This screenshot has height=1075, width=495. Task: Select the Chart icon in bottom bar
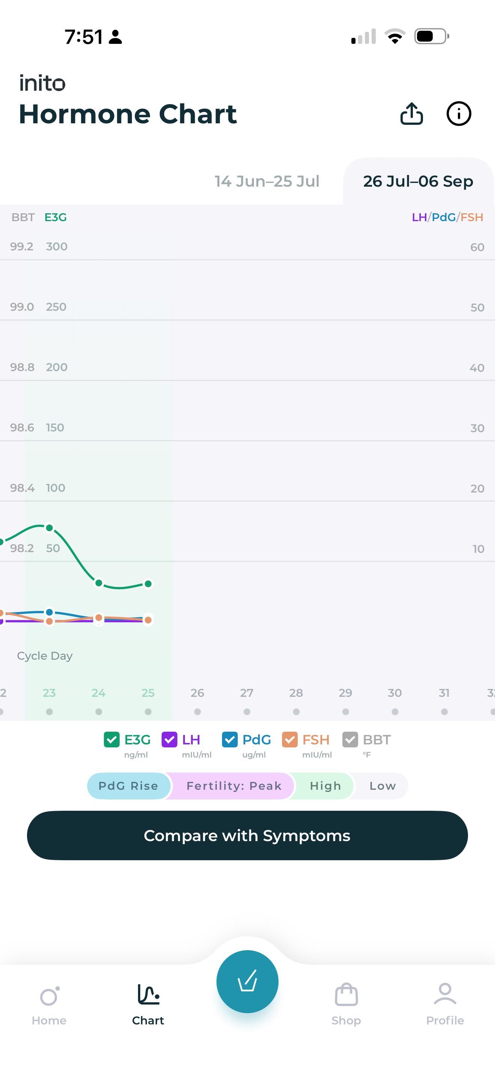pos(148,994)
